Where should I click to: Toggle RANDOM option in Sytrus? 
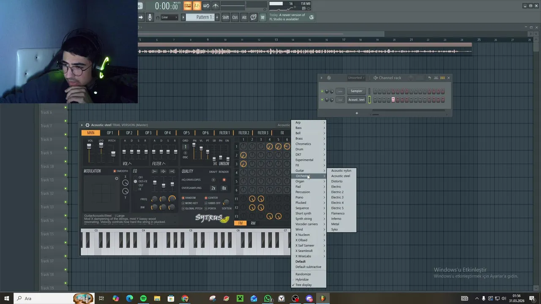[189, 198]
